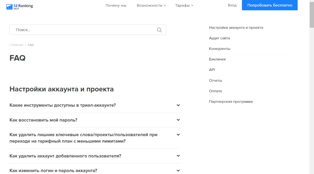This screenshot has width=314, height=174.
Task: Click the large FAQ page heading
Action: 17,58
